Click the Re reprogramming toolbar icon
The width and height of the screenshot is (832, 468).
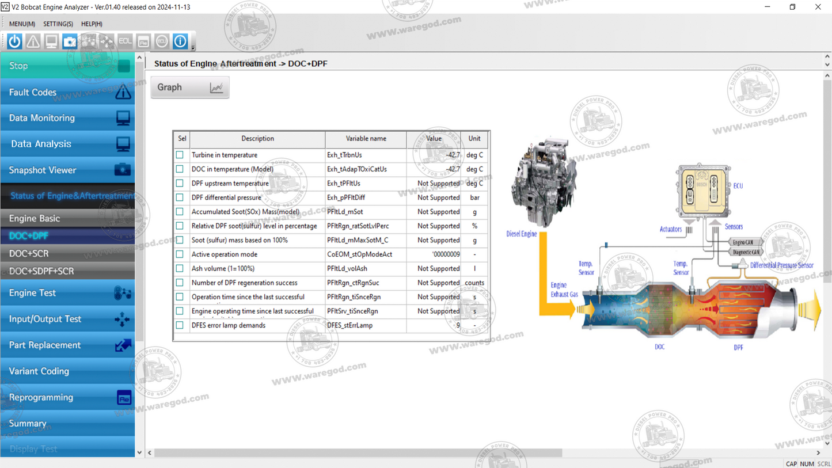click(x=143, y=41)
